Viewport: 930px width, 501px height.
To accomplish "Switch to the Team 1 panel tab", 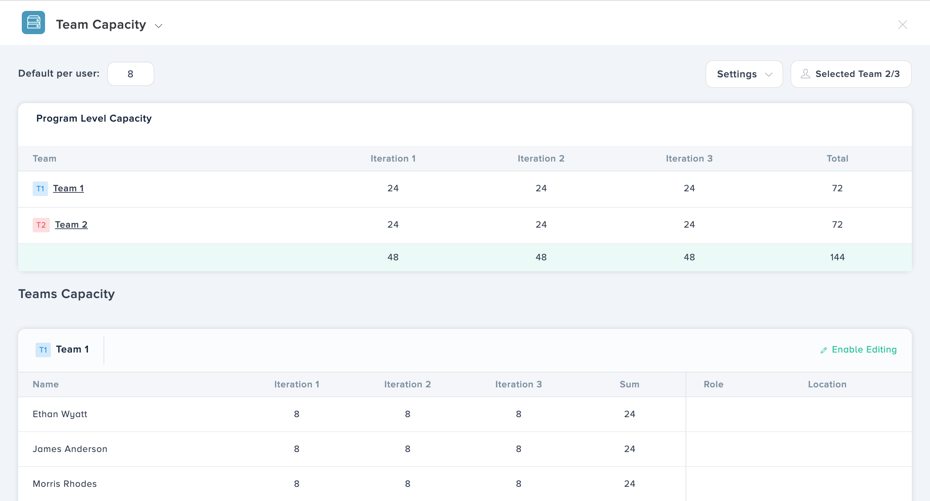I will 72,349.
